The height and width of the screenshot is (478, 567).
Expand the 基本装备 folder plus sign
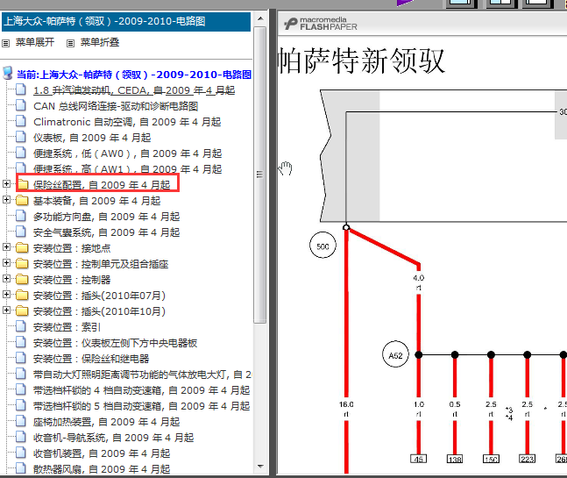(x=6, y=200)
